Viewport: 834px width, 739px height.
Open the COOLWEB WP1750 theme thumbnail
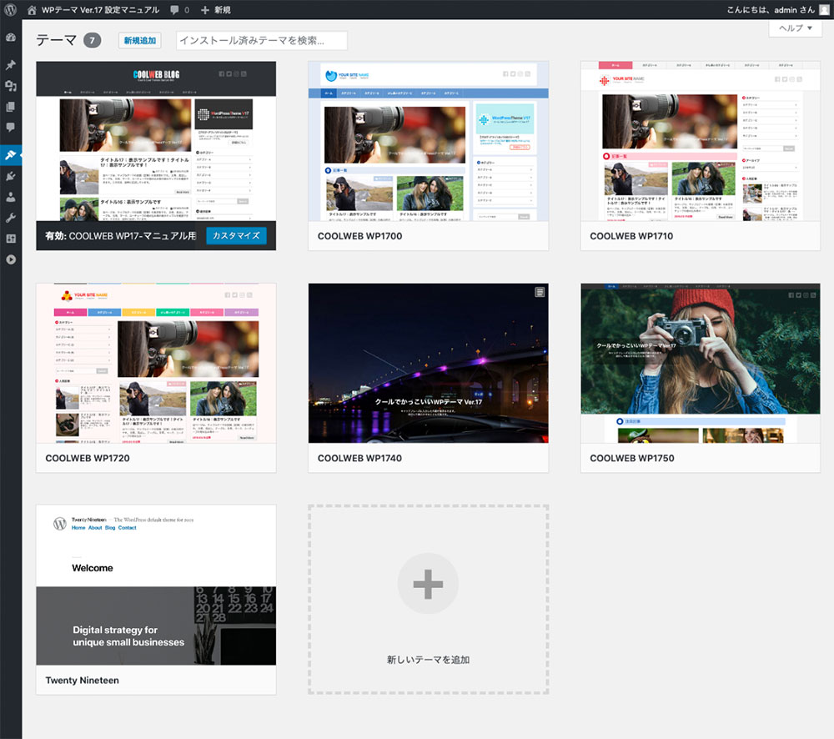click(x=701, y=363)
